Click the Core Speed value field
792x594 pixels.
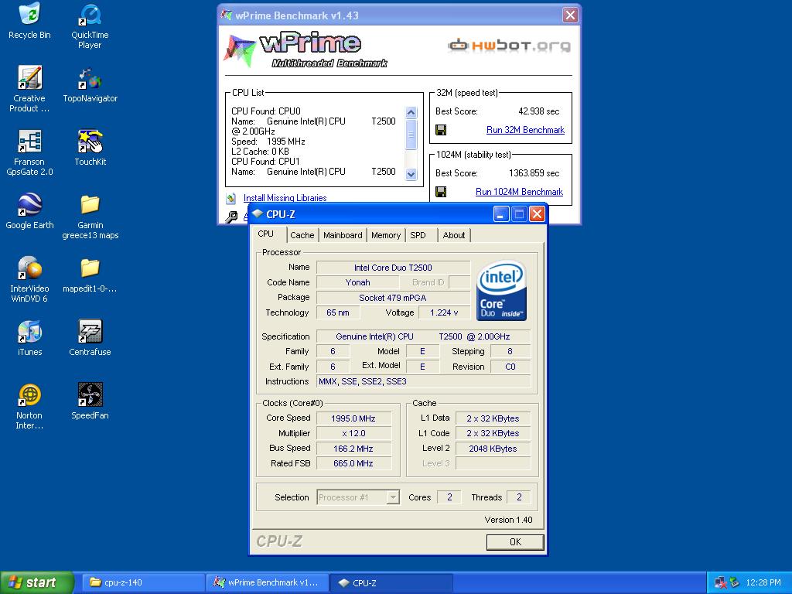(x=353, y=418)
